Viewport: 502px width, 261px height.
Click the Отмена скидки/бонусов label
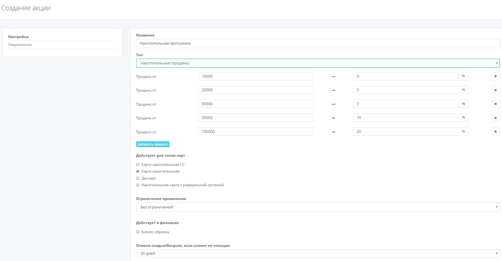coord(183,245)
